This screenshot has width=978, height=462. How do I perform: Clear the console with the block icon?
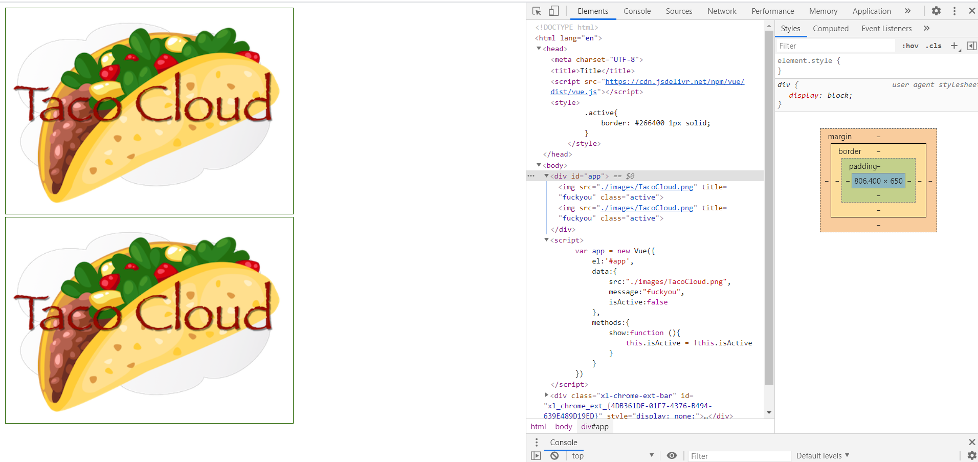pyautogui.click(x=554, y=455)
